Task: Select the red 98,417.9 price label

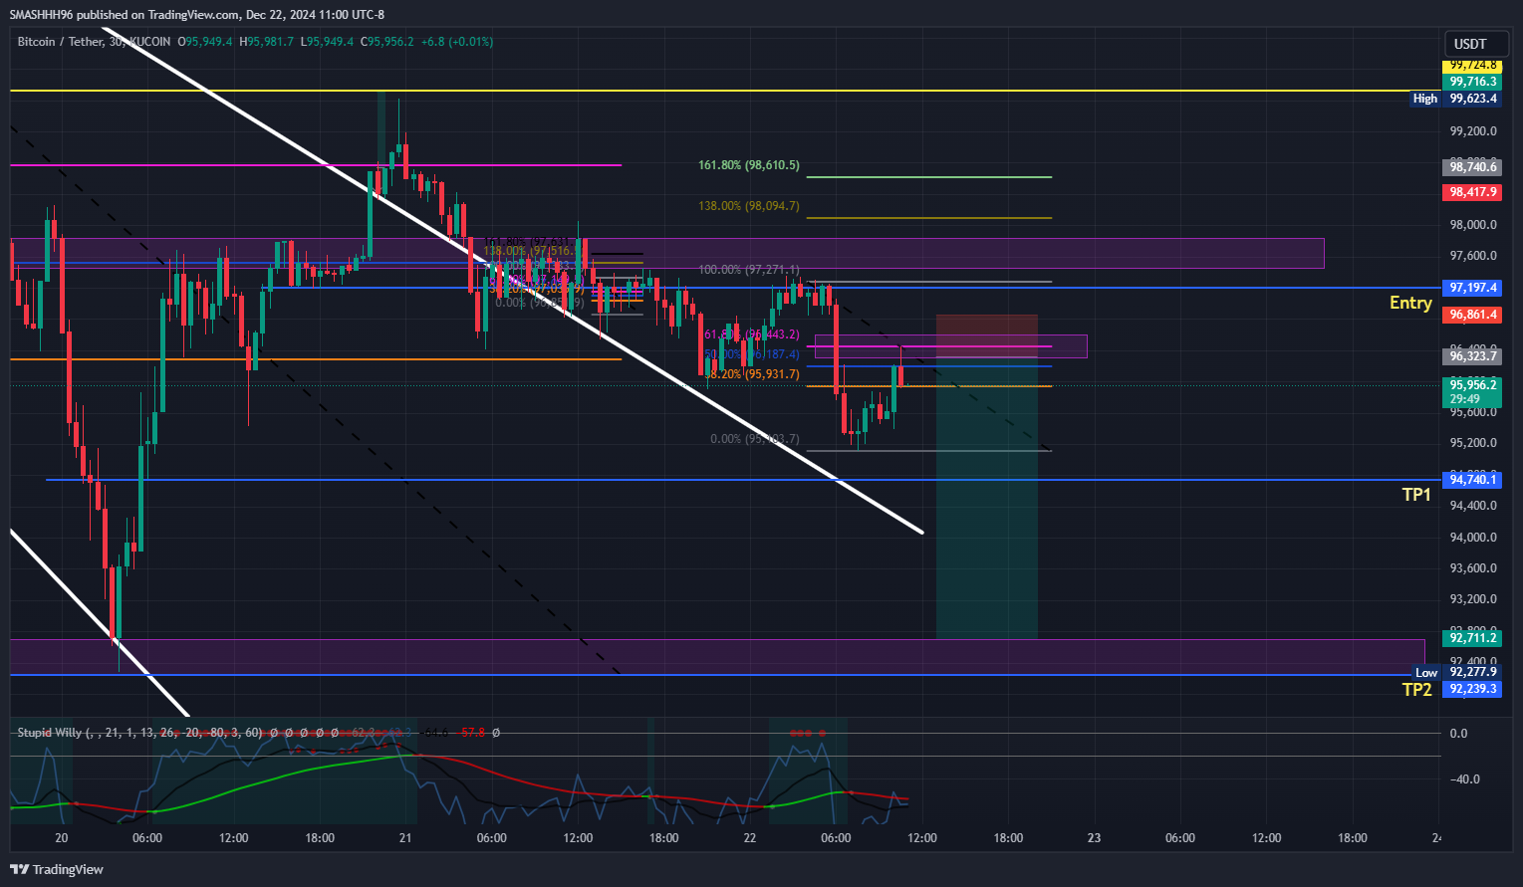Action: (1472, 192)
